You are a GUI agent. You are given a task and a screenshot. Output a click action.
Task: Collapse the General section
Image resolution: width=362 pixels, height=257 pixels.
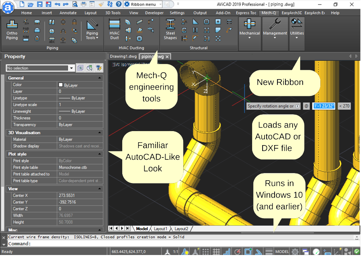100,78
